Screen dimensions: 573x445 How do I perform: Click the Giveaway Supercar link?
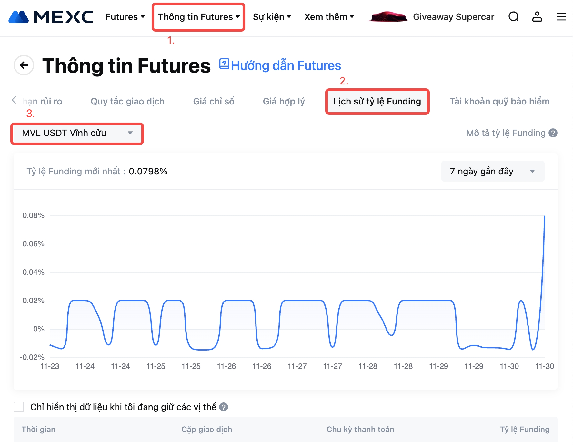coord(453,17)
